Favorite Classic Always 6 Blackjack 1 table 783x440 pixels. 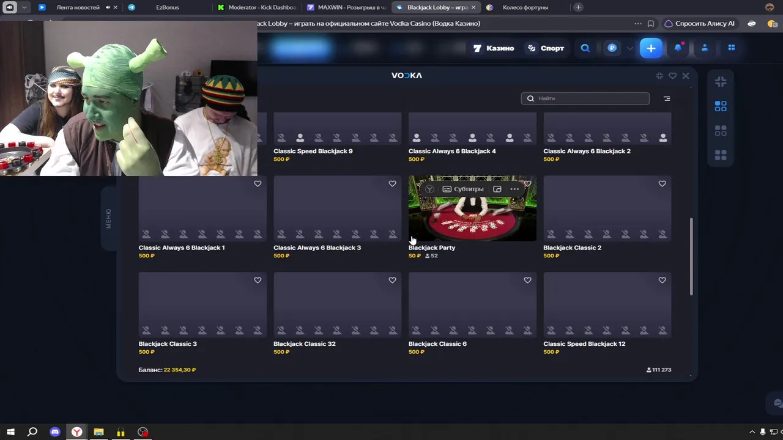point(258,184)
